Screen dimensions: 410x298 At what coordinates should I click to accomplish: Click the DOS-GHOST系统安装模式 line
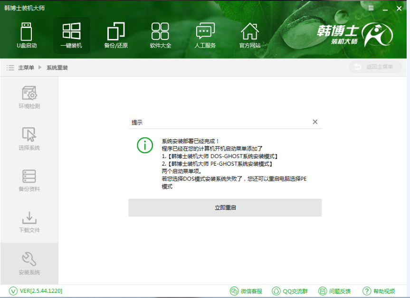tap(219, 157)
